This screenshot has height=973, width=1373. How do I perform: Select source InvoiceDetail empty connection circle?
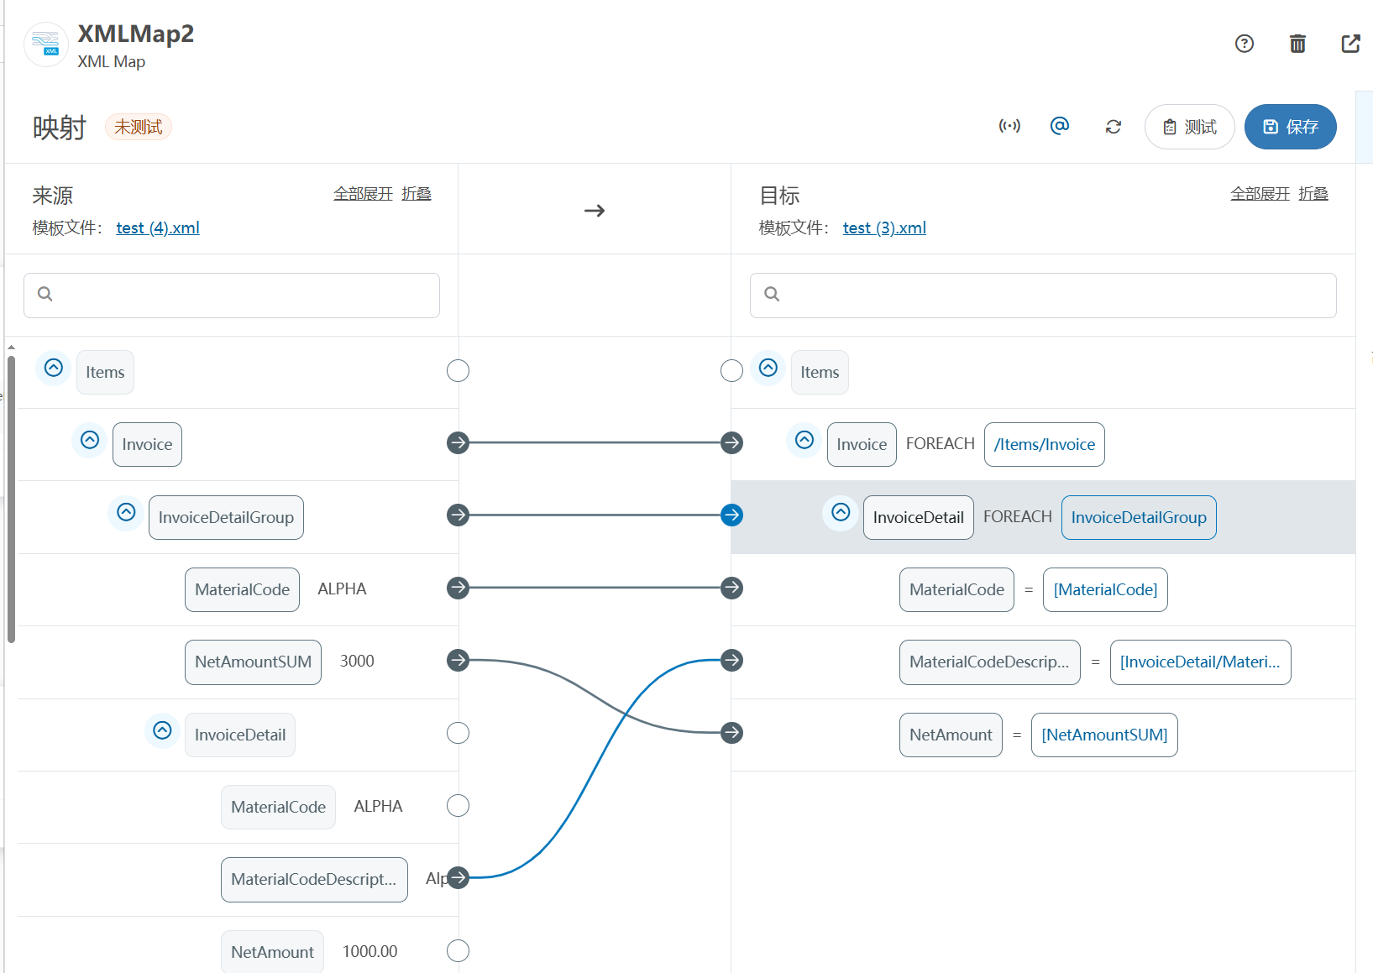click(x=458, y=734)
